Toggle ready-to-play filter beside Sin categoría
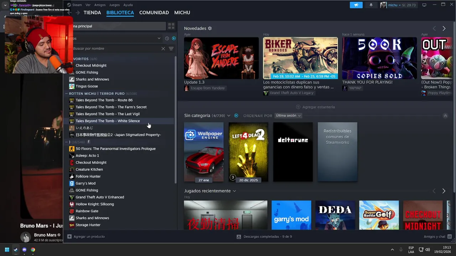456x256 pixels. (x=236, y=116)
